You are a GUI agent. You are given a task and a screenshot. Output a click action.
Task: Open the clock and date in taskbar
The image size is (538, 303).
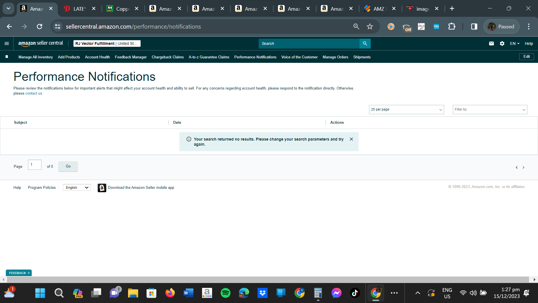coord(507,293)
